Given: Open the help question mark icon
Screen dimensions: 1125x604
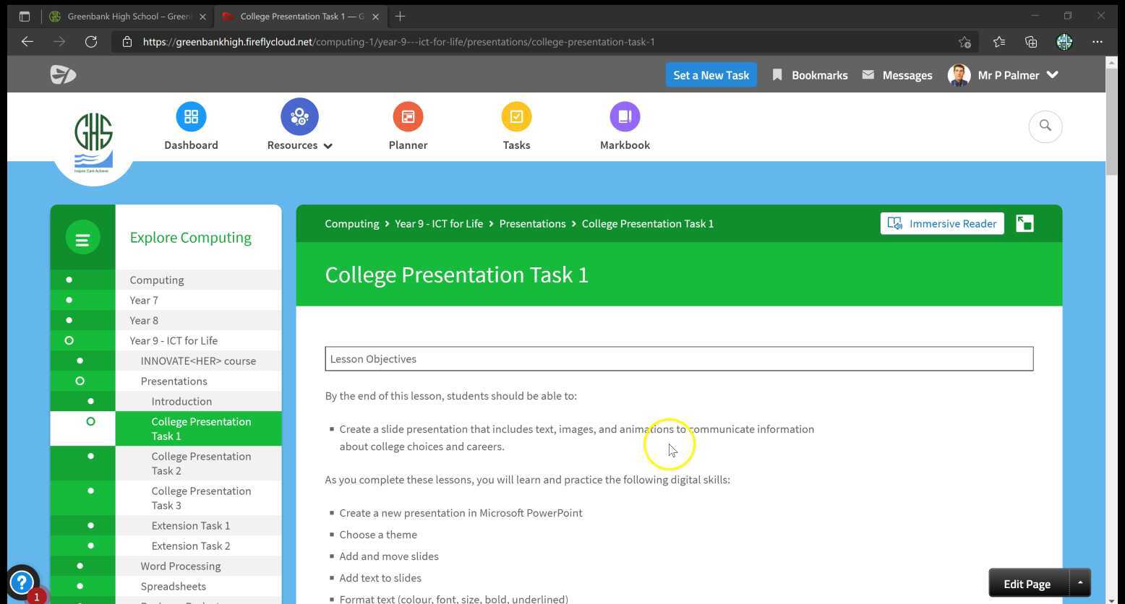Looking at the screenshot, I should (22, 582).
